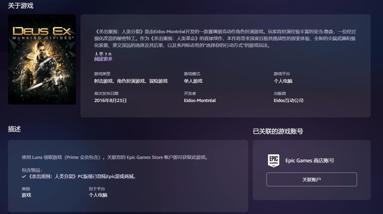Click the checkmark icon beside included item

pyautogui.click(x=24, y=177)
